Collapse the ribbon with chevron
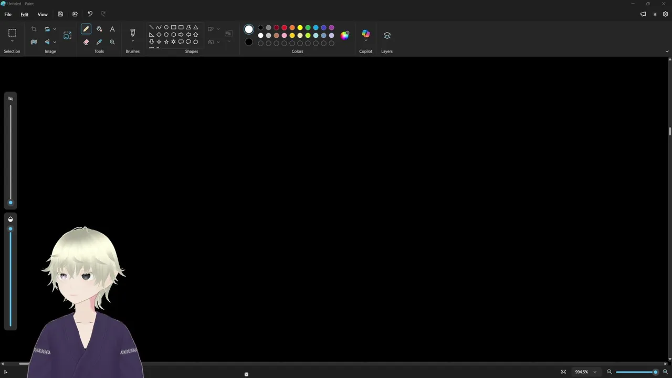 click(667, 51)
